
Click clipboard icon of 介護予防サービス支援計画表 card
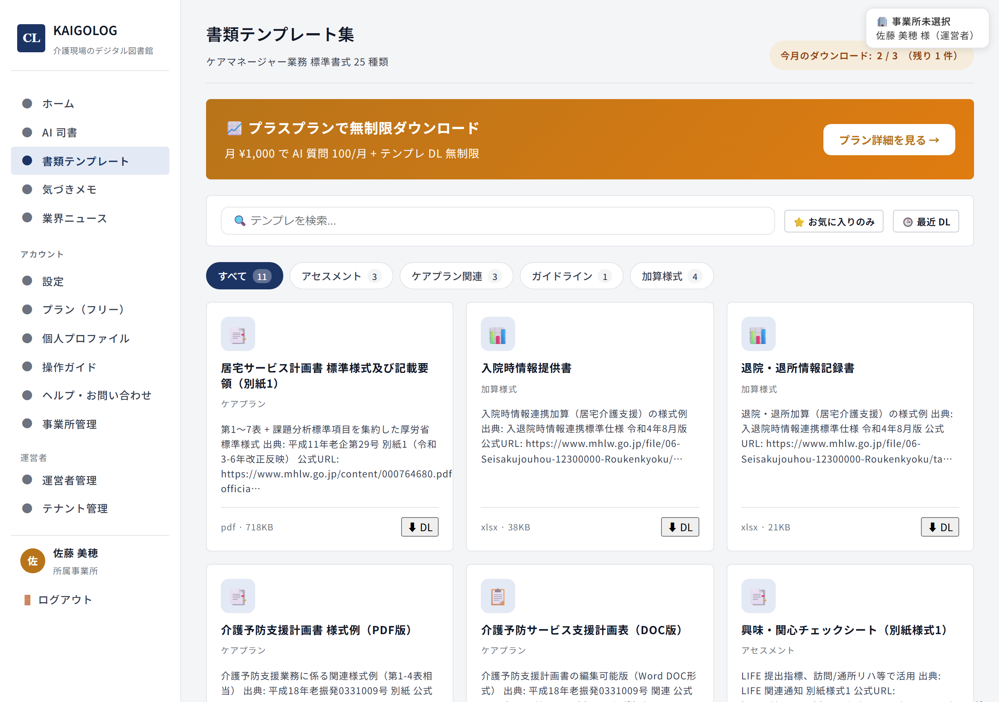[498, 596]
